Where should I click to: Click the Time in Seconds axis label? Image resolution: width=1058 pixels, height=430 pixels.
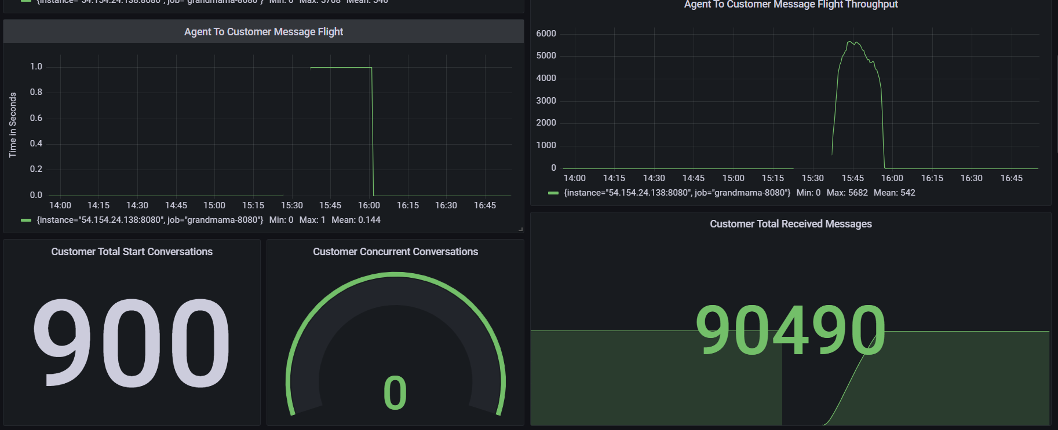13,125
